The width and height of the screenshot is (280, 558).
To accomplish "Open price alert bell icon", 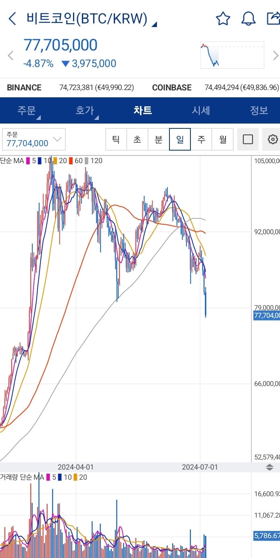I will click(248, 19).
